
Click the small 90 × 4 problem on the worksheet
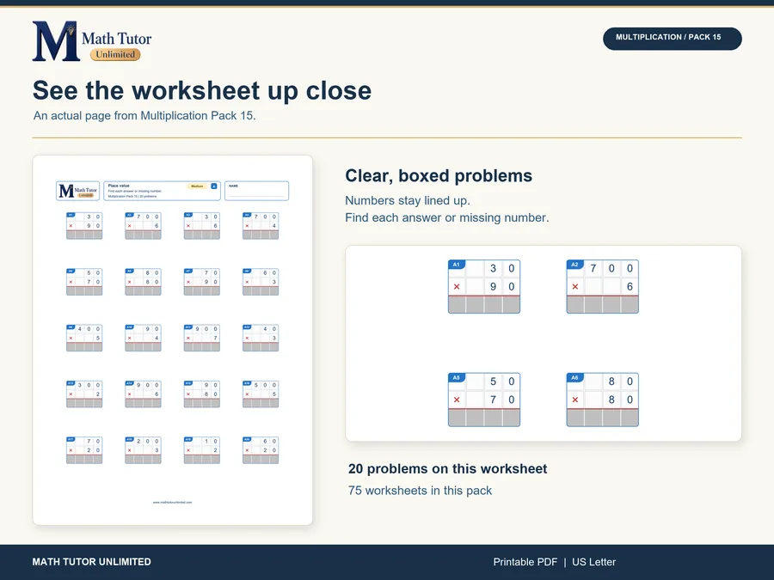pos(143,338)
